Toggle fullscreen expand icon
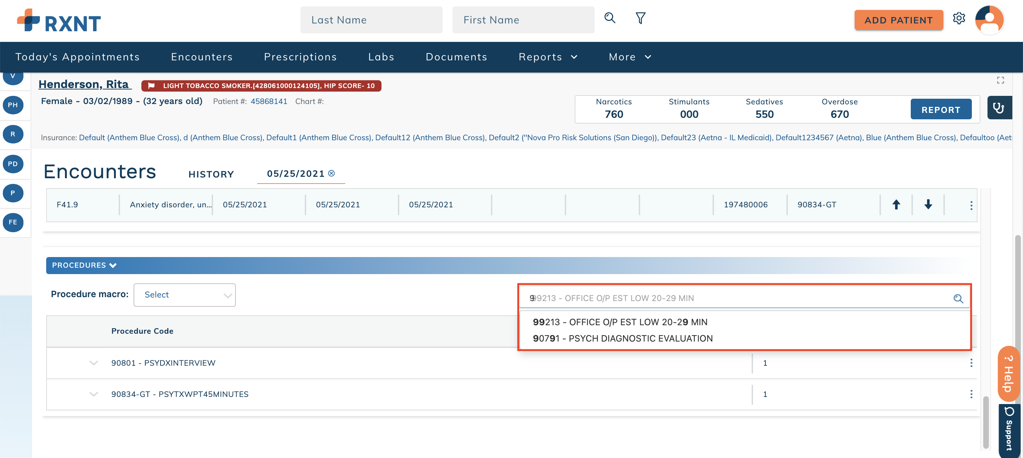Screen dimensions: 1023x458 [1000, 80]
